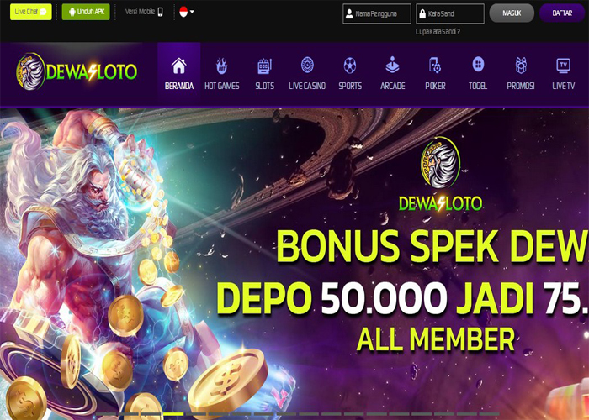Open the Beranda home icon
This screenshot has width=589, height=420.
(x=178, y=66)
